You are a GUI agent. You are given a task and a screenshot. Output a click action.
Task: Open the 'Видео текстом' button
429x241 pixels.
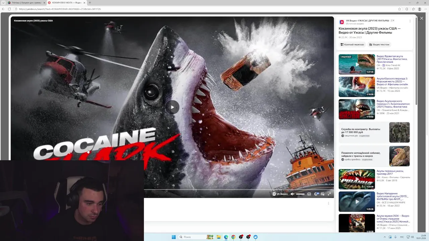379,45
